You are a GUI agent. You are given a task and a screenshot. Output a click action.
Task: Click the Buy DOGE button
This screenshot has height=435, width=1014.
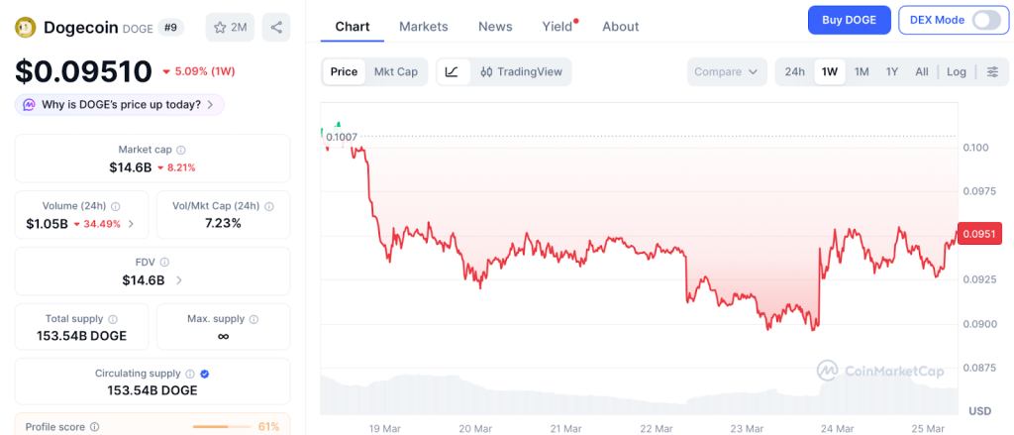tap(849, 20)
